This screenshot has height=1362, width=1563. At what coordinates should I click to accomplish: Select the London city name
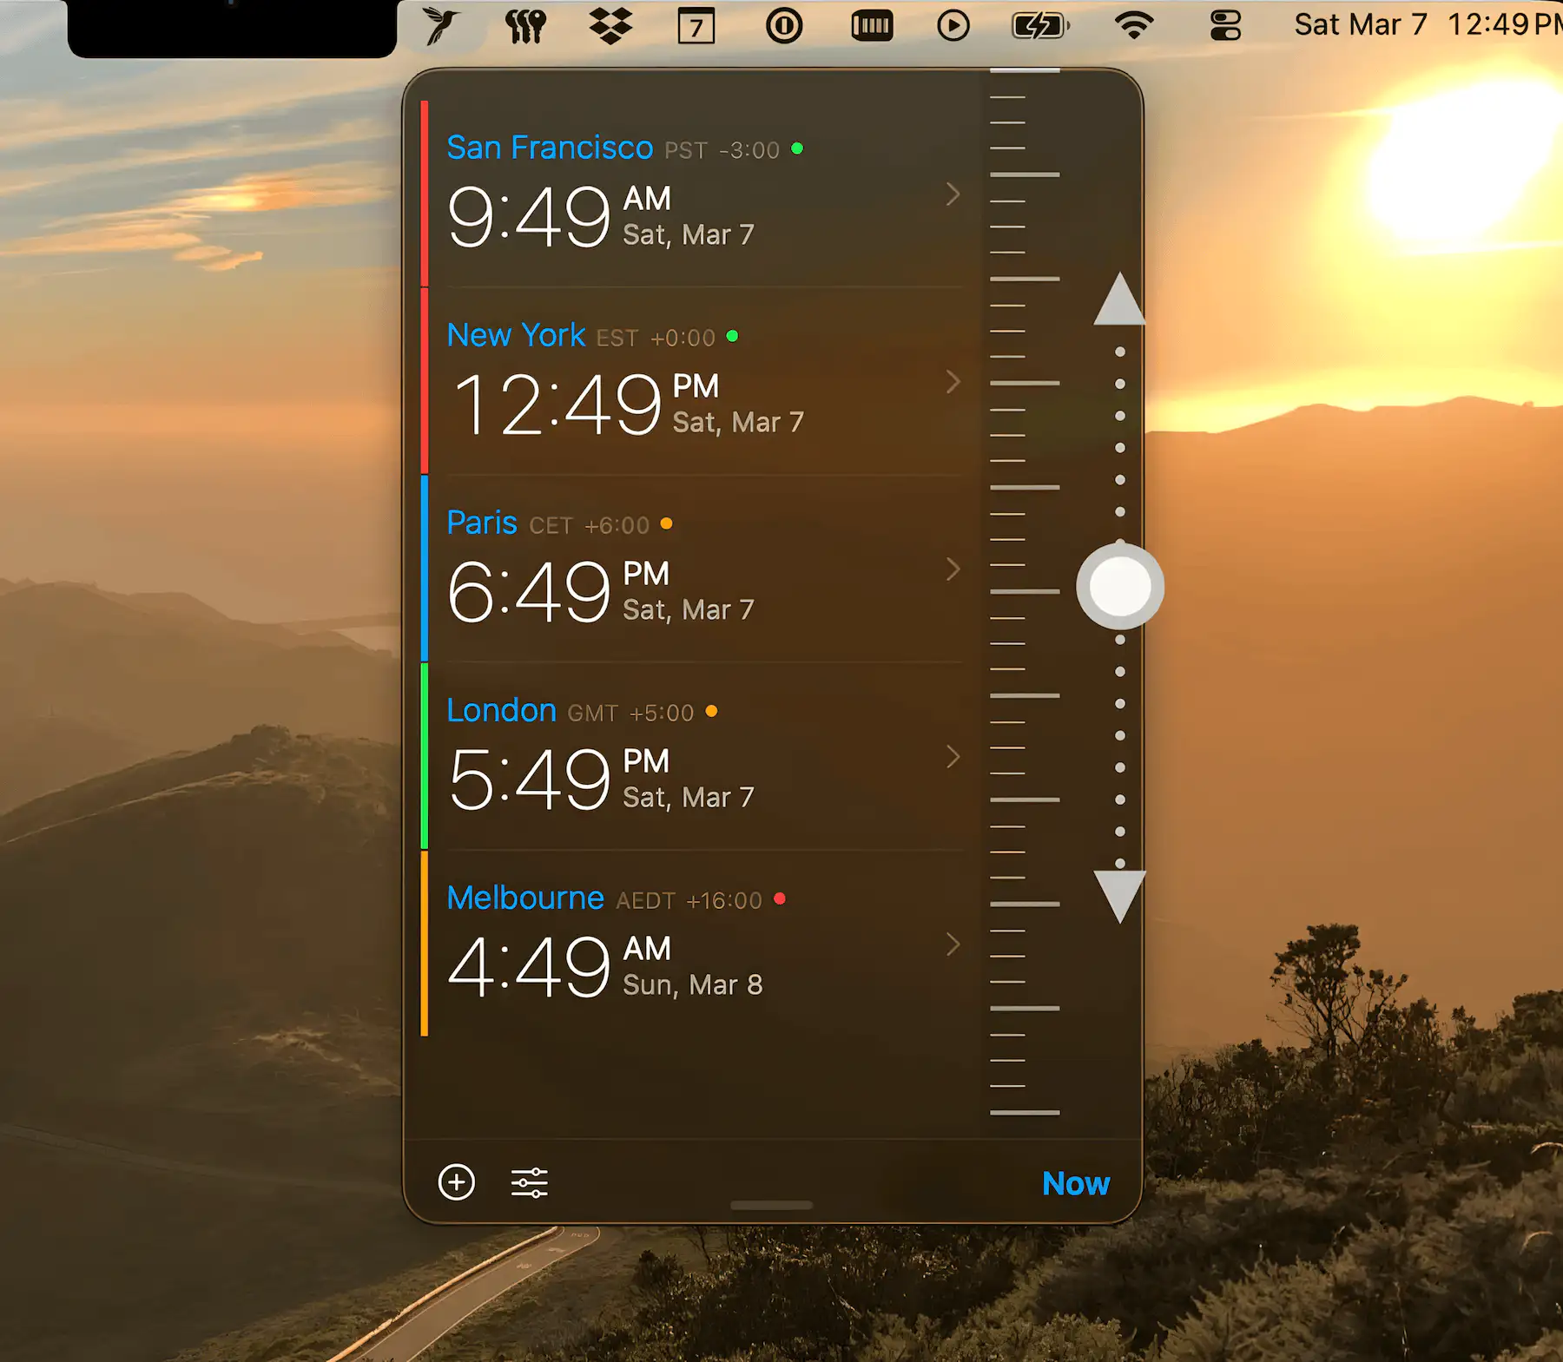coord(501,710)
